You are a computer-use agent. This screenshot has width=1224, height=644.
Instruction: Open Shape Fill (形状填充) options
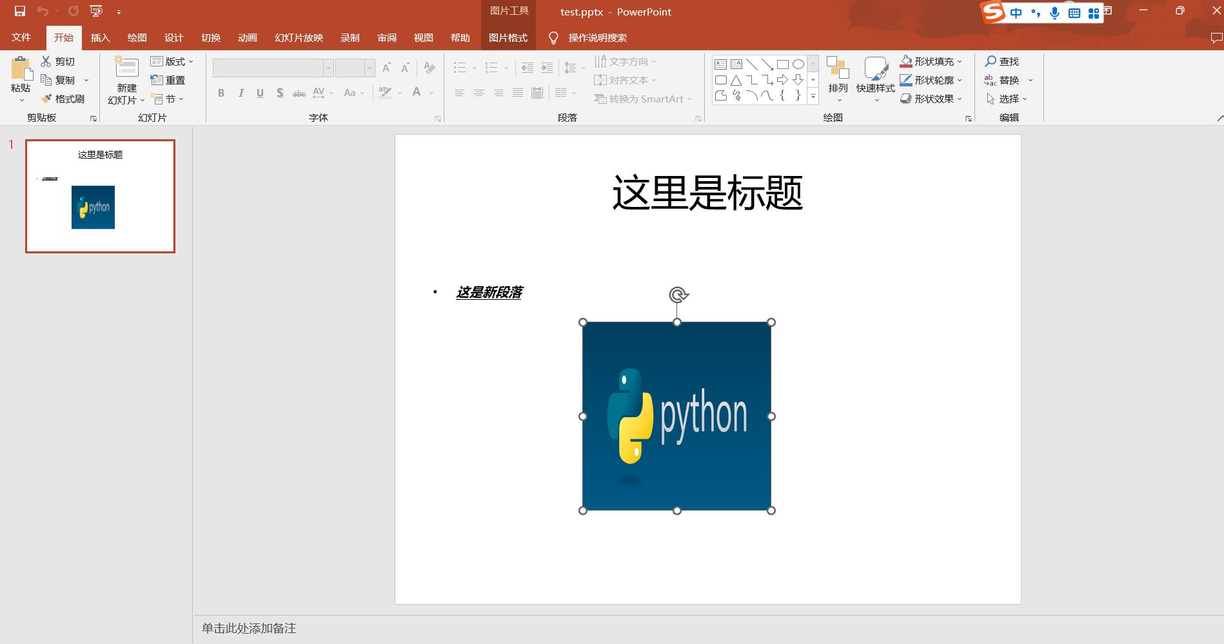929,61
